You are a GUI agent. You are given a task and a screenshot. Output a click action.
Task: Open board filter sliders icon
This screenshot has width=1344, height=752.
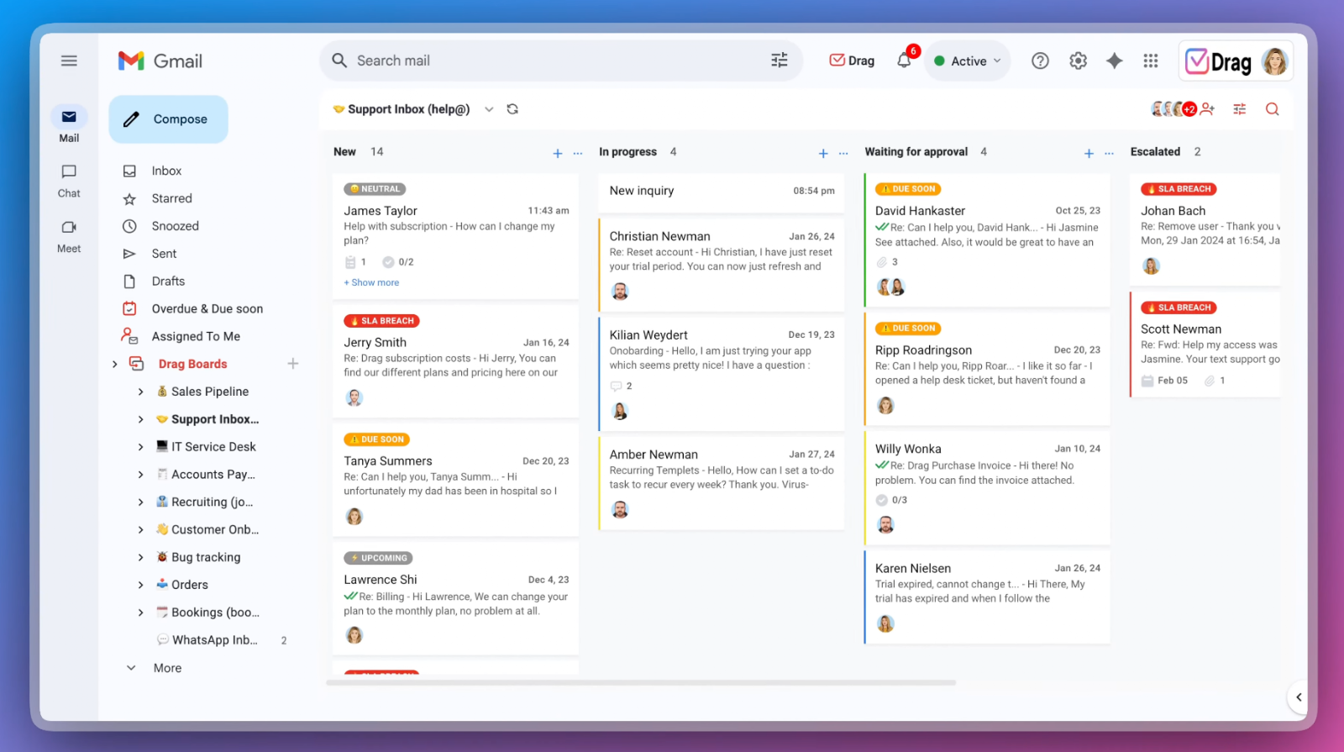pyautogui.click(x=1240, y=109)
